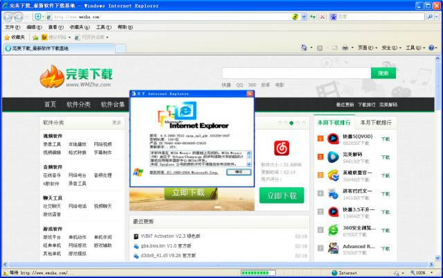443x278 pixels.
Task: Click the About dialog text scroll down arrow
Action: (x=249, y=164)
